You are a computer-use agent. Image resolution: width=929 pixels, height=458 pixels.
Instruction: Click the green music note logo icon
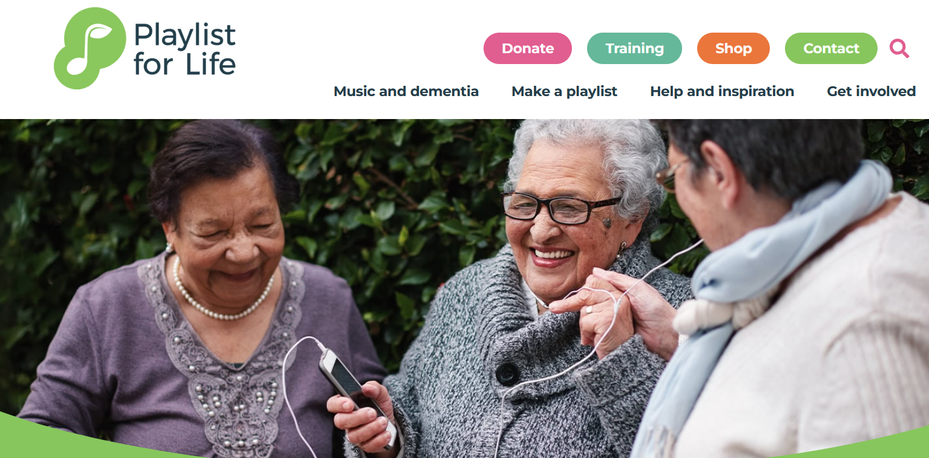(90, 48)
